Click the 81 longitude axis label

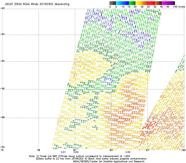click(x=75, y=150)
